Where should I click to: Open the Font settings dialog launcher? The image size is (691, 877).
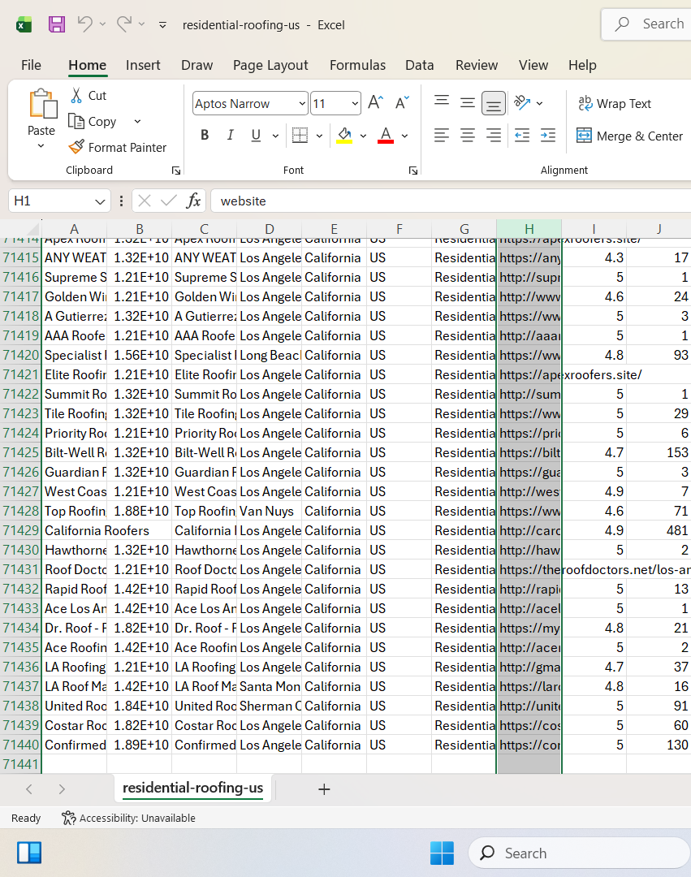pyautogui.click(x=413, y=171)
